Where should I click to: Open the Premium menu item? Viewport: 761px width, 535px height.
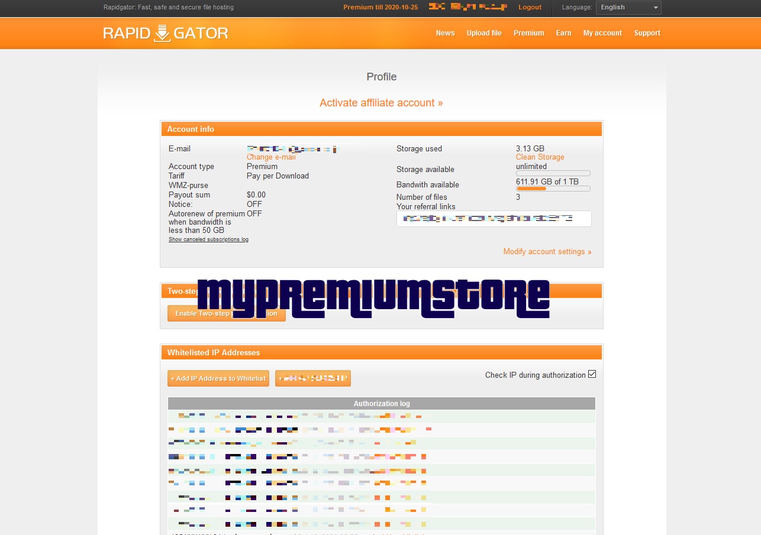[x=528, y=33]
